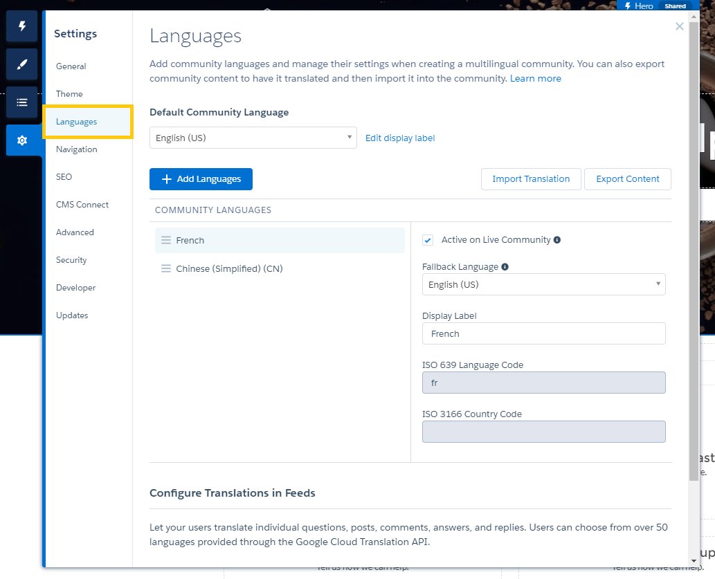The width and height of the screenshot is (715, 579).
Task: Close the Settings dialog with X
Action: coord(679,27)
